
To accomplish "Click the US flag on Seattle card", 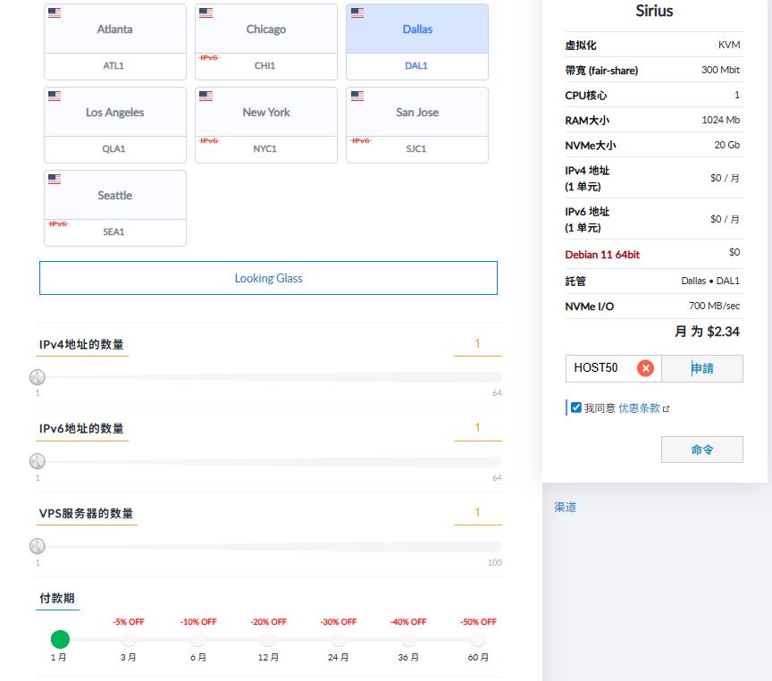I will (x=55, y=180).
